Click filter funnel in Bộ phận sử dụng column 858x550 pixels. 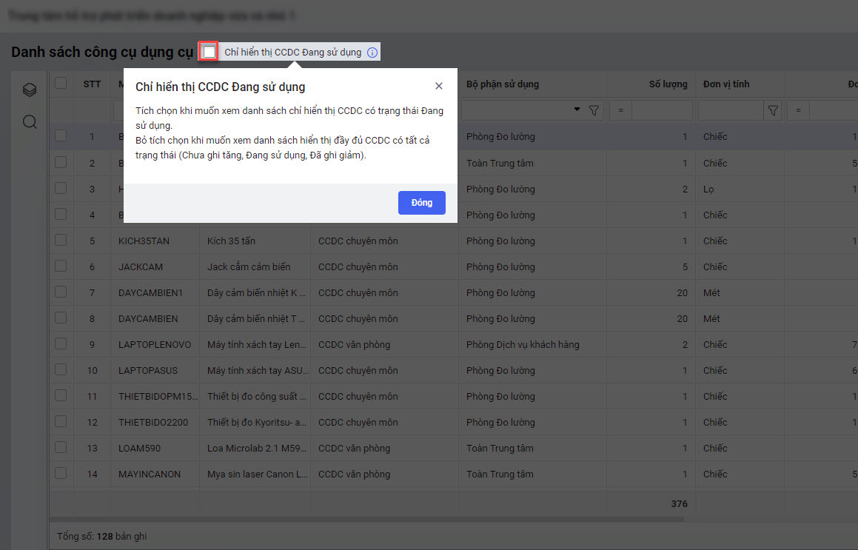594,110
